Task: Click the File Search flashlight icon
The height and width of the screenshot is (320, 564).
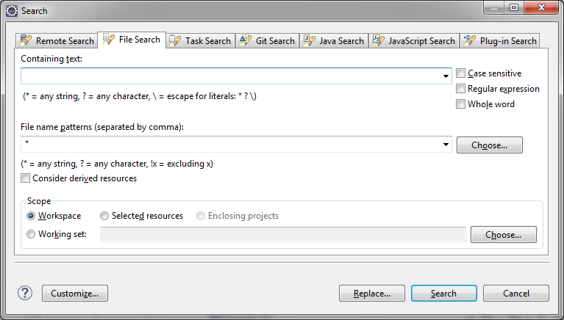Action: coord(108,39)
